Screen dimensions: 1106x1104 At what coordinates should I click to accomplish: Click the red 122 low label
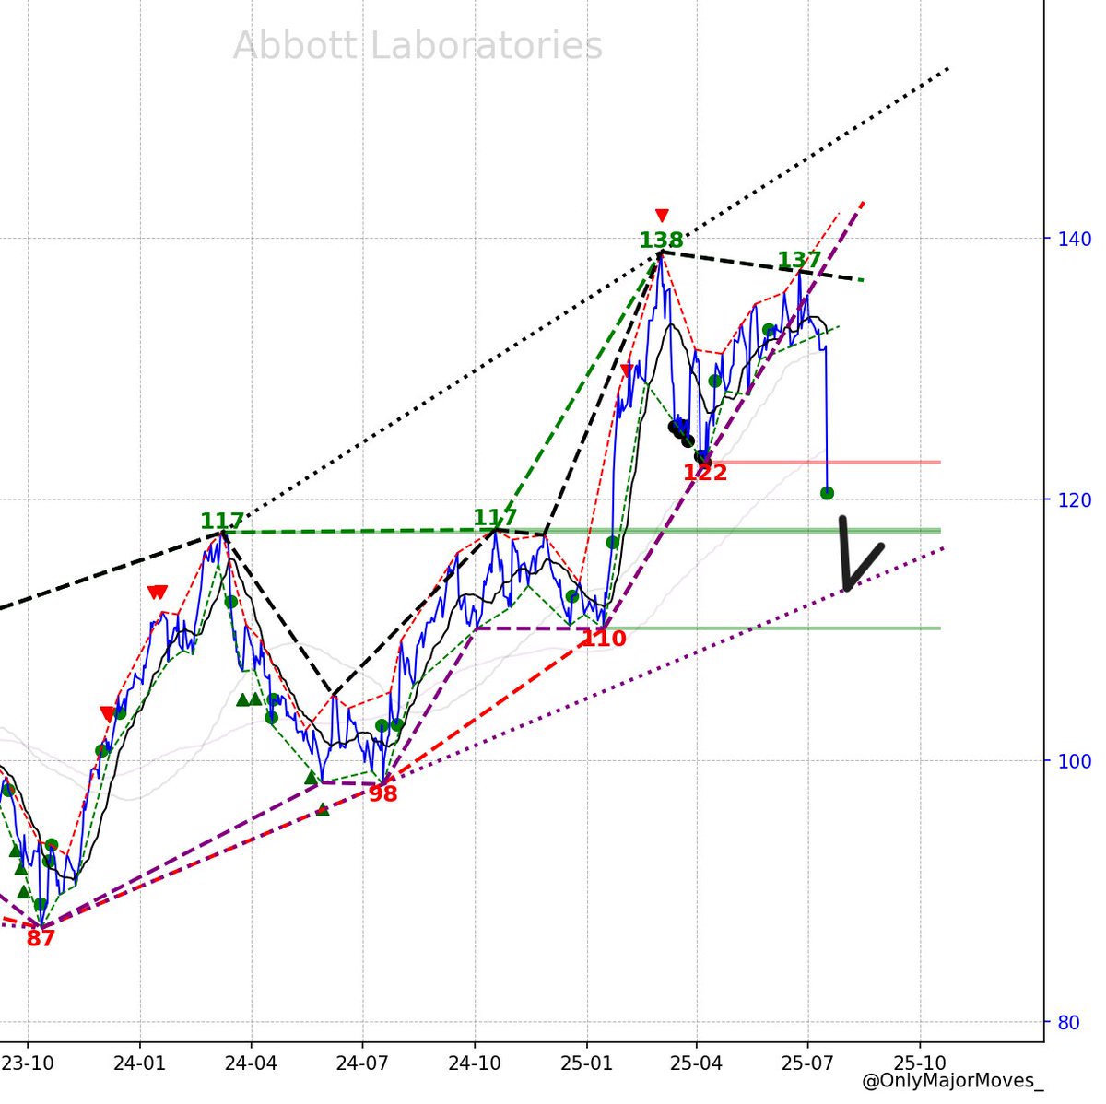705,474
